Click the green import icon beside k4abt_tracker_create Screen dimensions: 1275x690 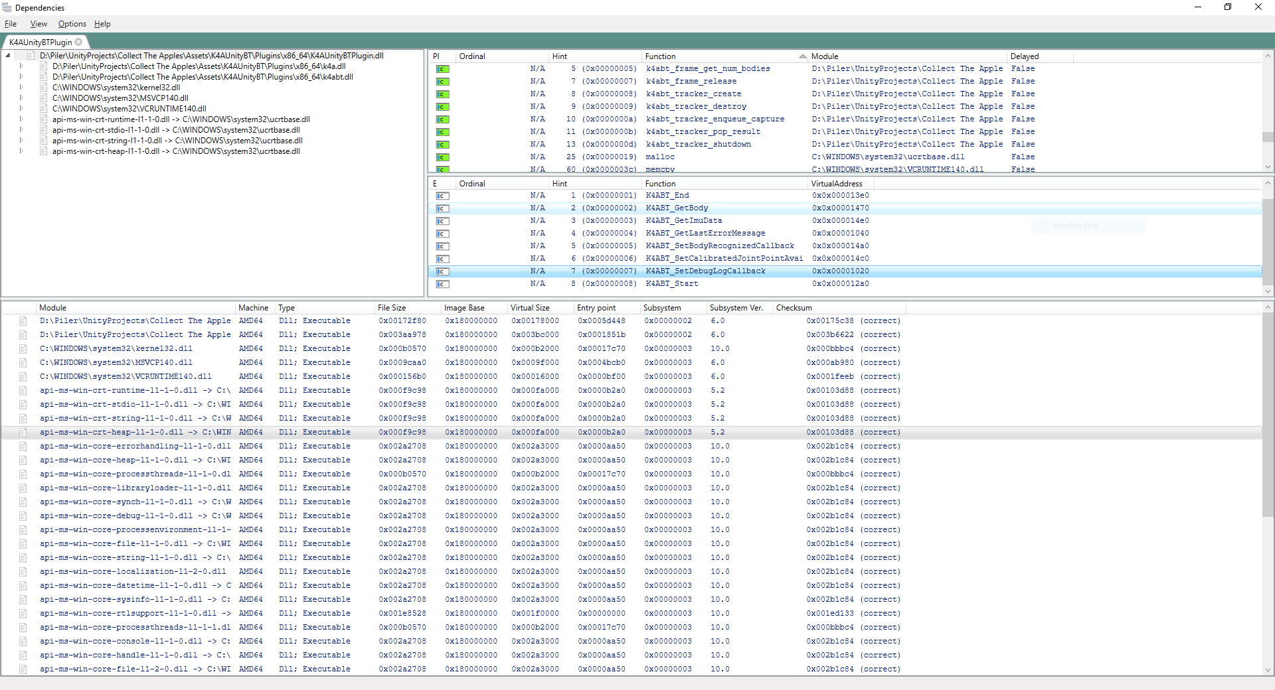point(442,94)
